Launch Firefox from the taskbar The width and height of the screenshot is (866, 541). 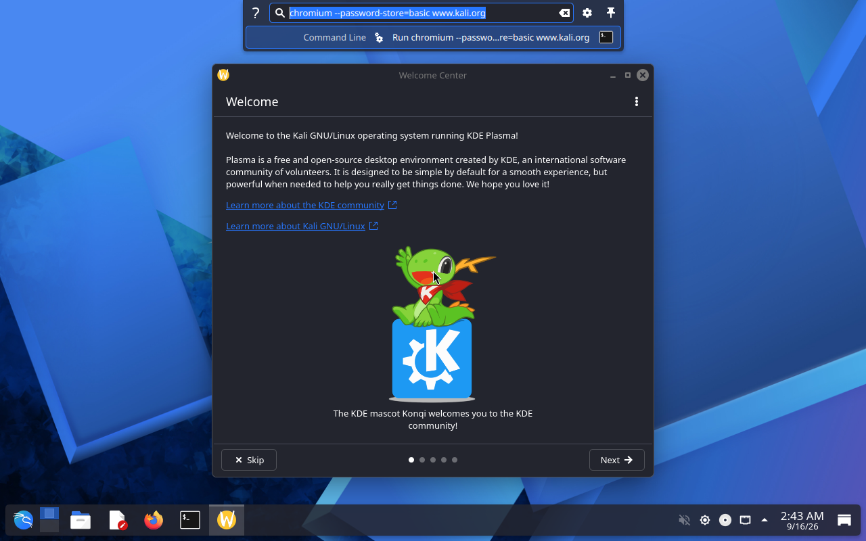pos(154,520)
